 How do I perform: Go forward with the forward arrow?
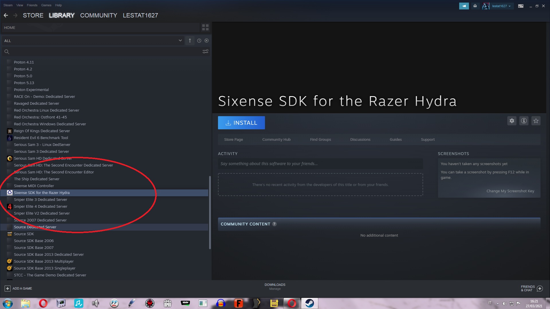click(x=15, y=15)
